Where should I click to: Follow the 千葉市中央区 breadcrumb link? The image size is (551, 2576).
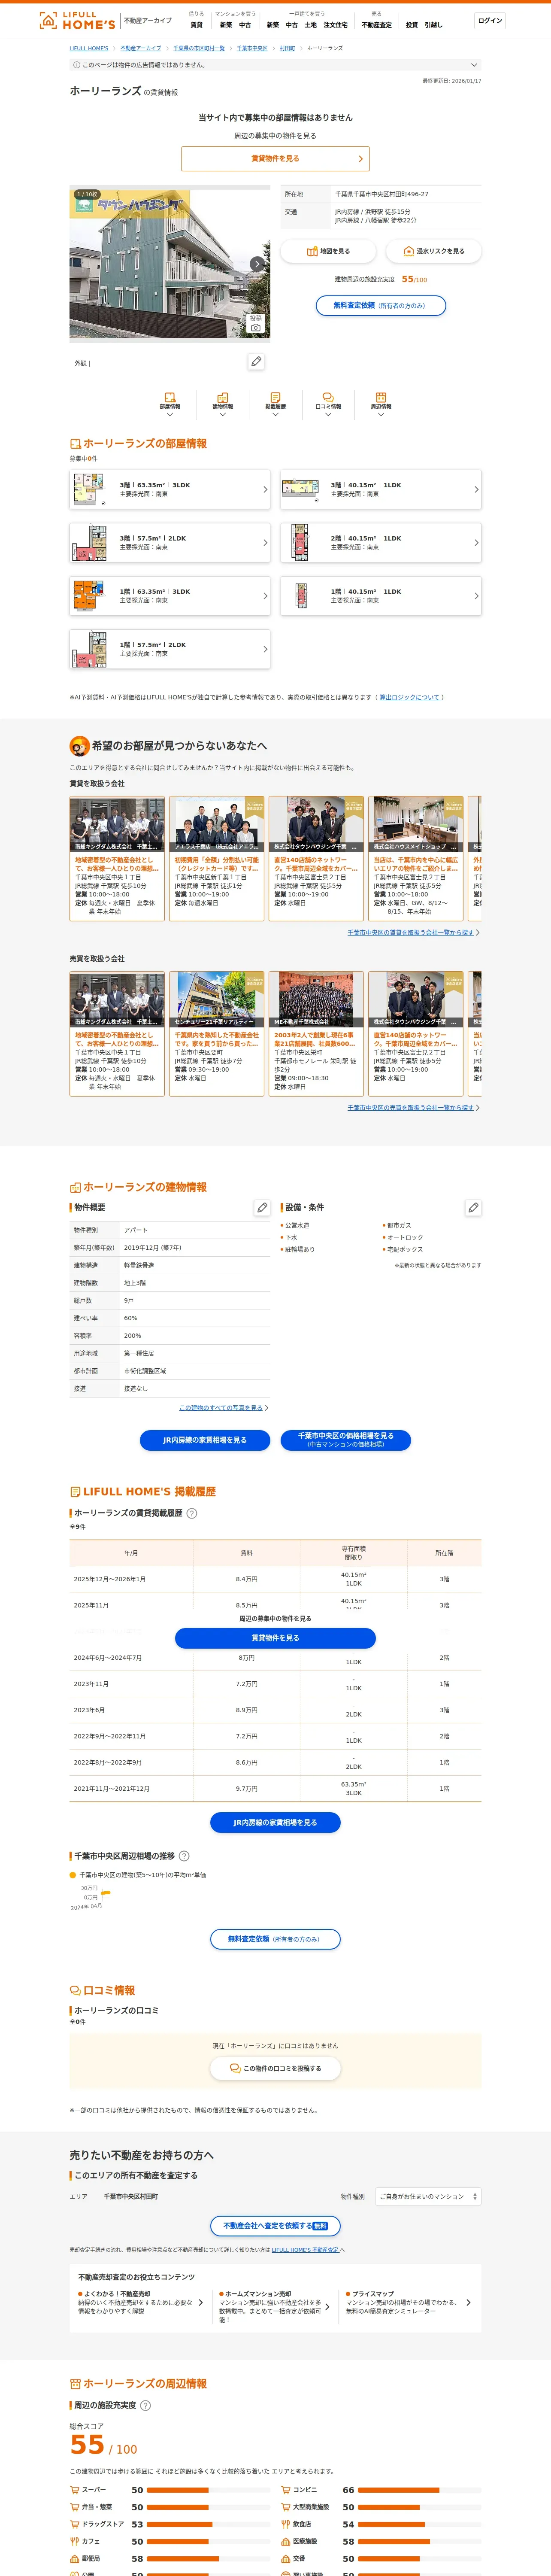tap(252, 48)
